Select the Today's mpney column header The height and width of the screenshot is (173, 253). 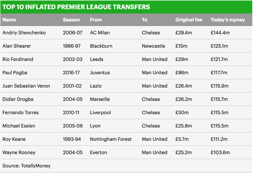pos(228,20)
